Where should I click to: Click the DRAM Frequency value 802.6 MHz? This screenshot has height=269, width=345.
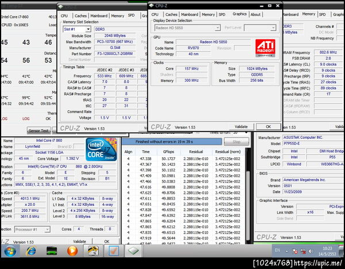coord(328,52)
